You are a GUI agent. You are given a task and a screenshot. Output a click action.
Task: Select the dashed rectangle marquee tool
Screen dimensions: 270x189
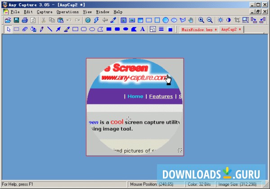(16, 29)
